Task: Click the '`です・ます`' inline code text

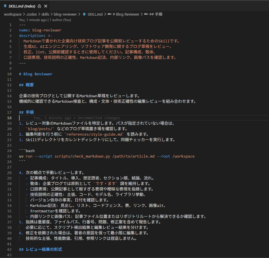Action: tap(105, 184)
